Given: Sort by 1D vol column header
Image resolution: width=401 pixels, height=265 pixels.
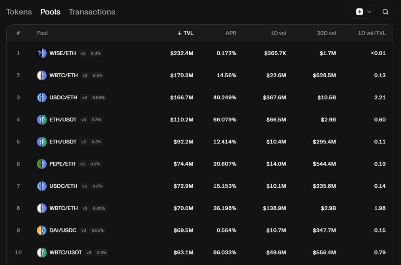Looking at the screenshot, I should coord(278,33).
